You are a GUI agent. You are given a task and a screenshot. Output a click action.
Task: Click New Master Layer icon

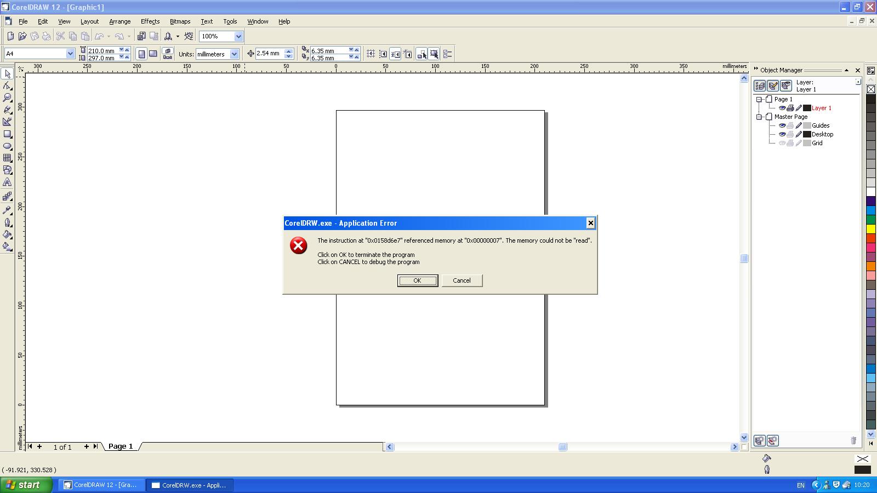coord(772,440)
